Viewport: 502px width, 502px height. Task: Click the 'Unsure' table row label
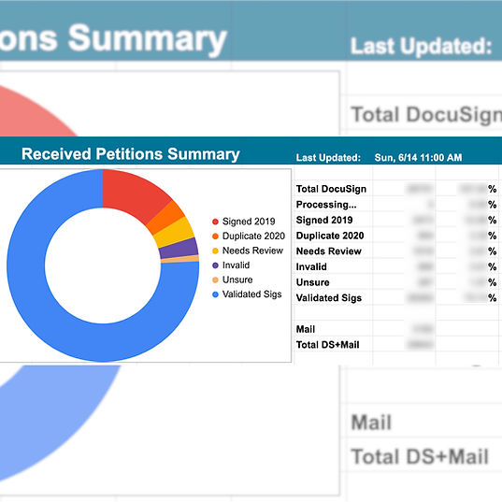click(313, 282)
